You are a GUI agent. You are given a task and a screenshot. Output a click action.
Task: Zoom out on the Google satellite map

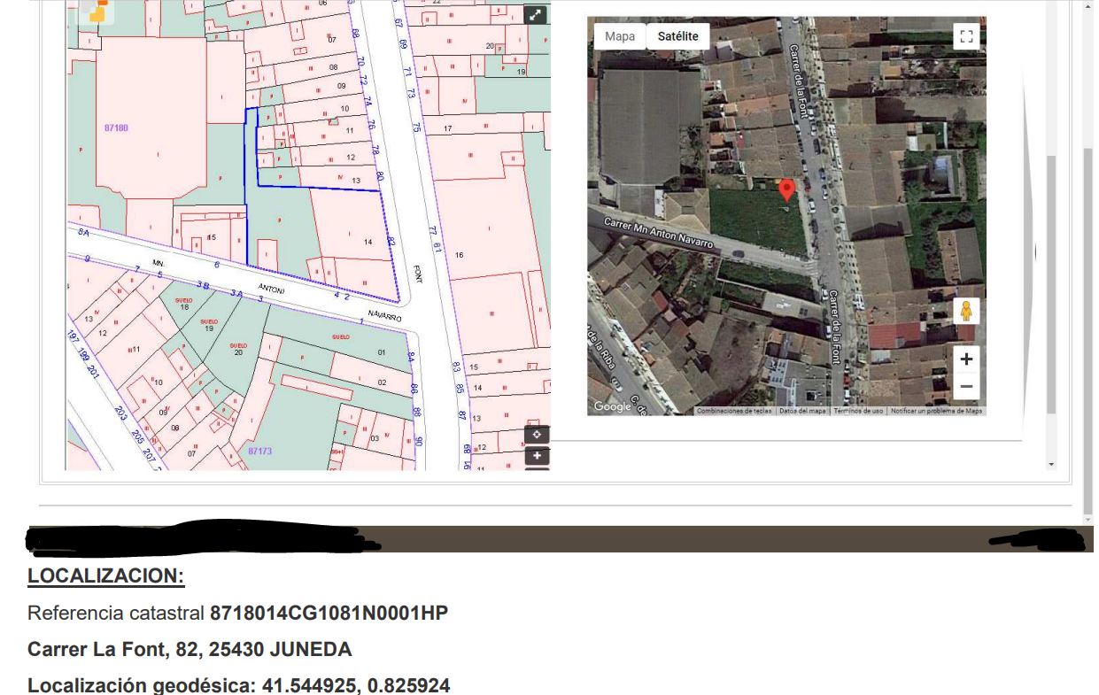(966, 387)
